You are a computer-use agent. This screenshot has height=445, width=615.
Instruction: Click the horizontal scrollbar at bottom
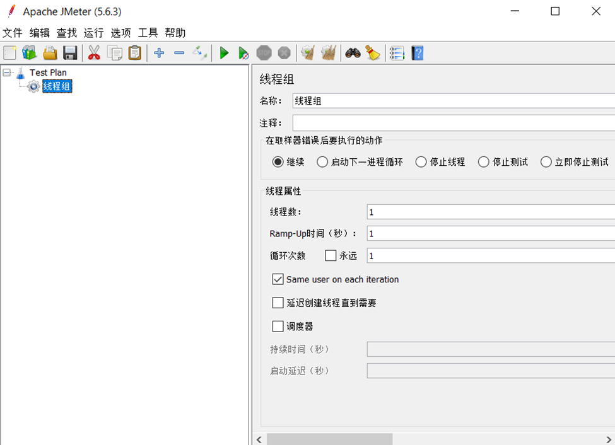click(x=329, y=439)
